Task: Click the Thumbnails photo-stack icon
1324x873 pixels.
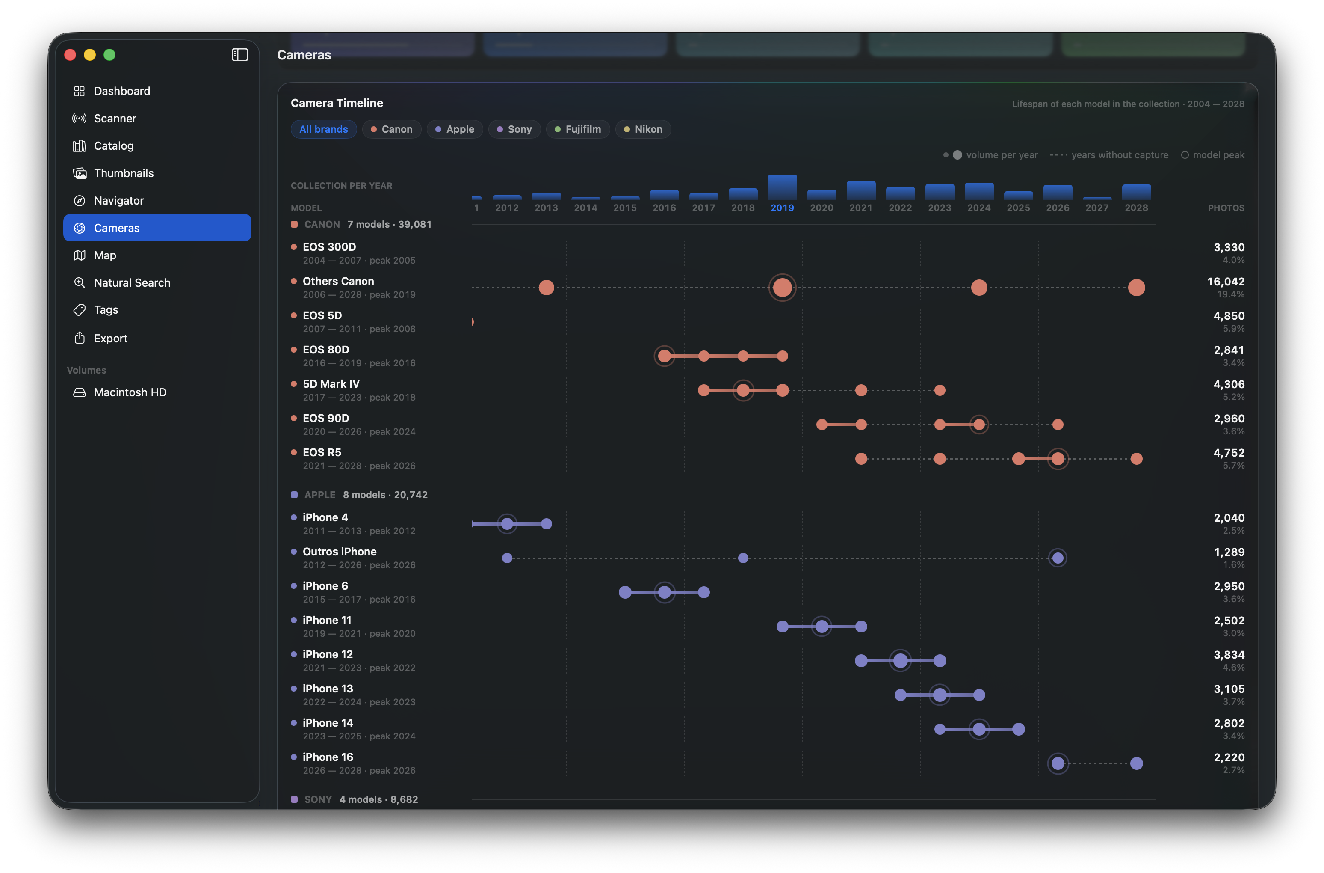Action: pyautogui.click(x=80, y=173)
